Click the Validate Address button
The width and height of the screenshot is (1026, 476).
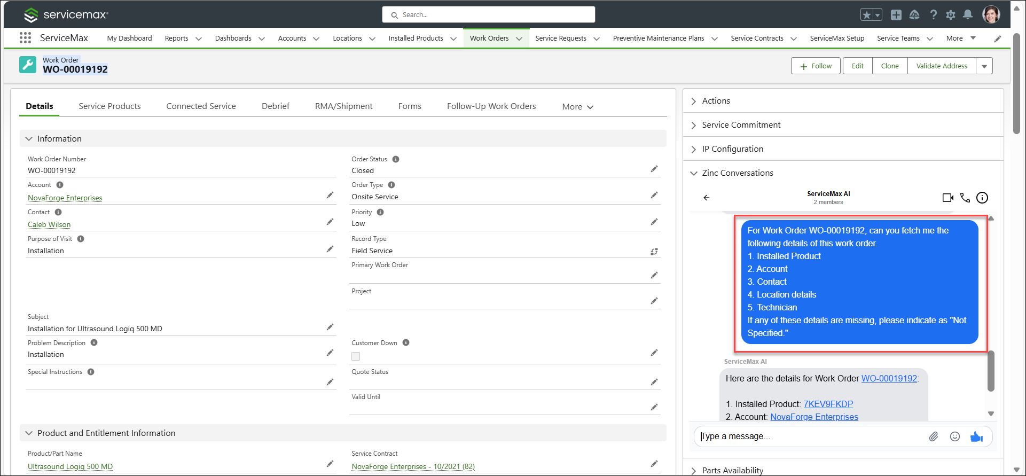pos(942,66)
